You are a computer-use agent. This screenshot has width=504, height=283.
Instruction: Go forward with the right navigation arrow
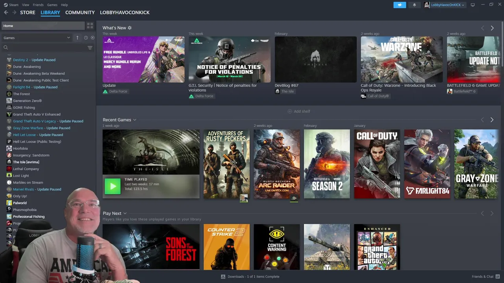15,13
